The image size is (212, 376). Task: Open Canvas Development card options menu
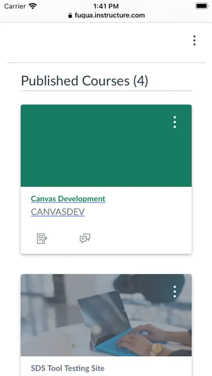point(174,122)
